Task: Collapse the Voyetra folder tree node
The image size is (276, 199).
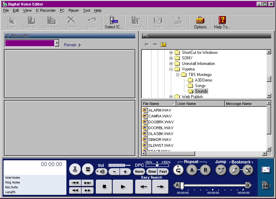Action: tap(171, 69)
